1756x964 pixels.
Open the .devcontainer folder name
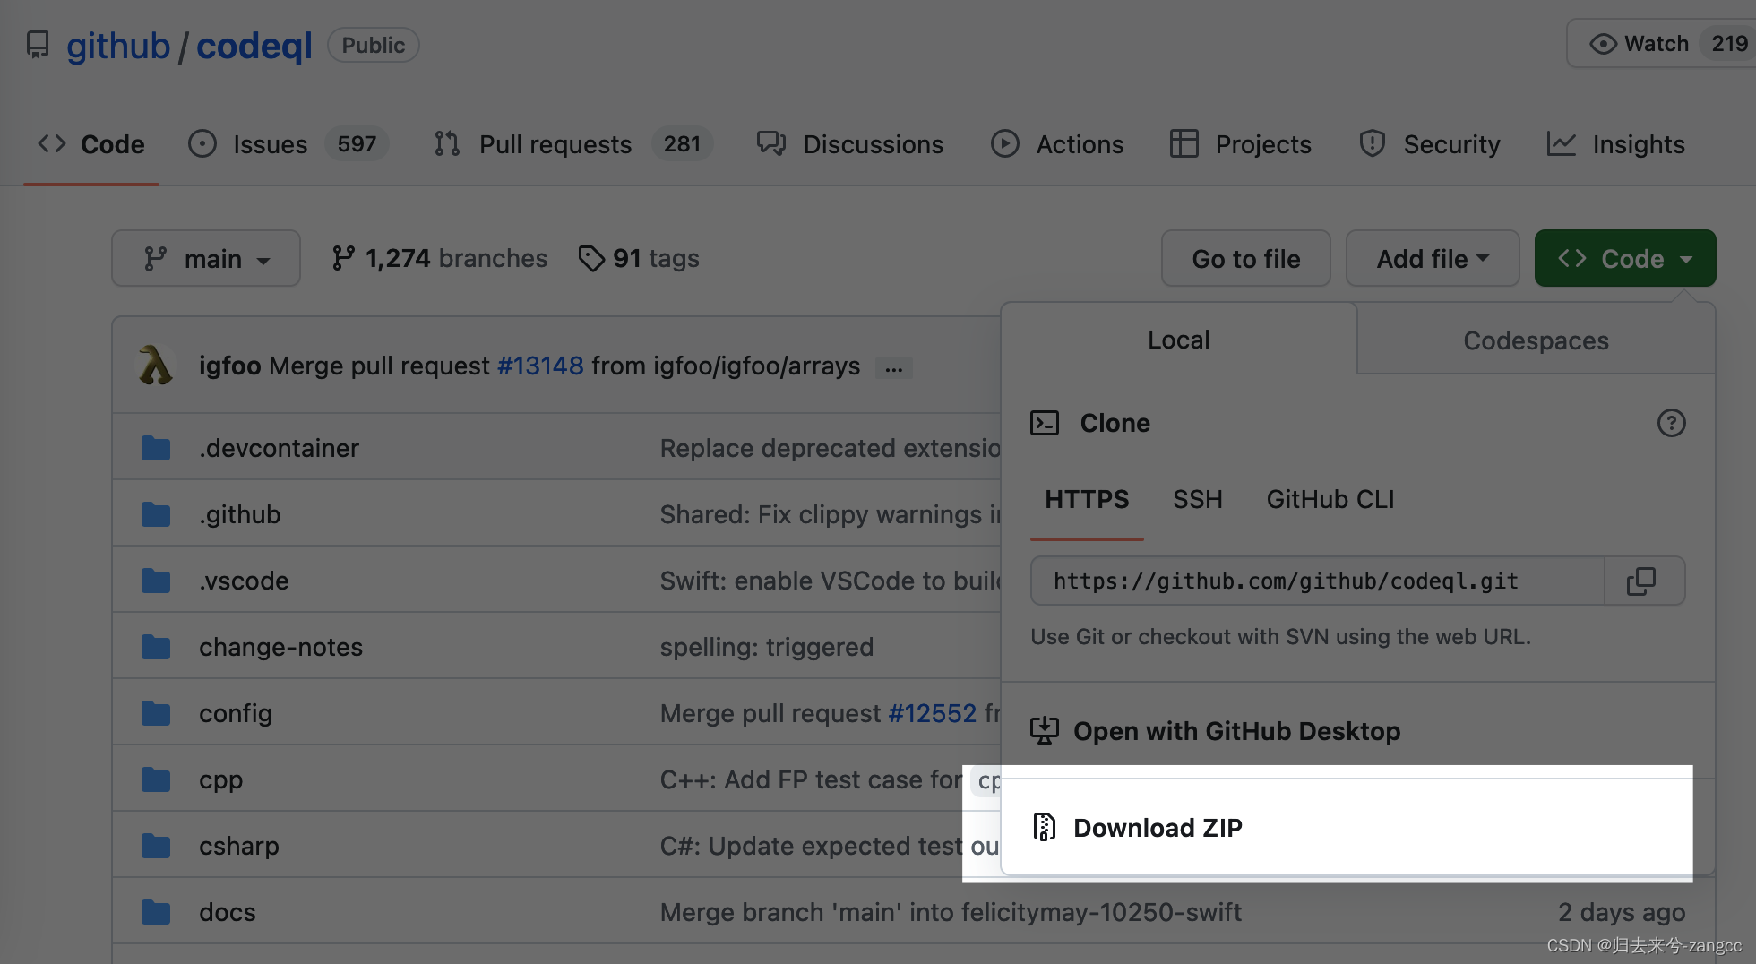click(279, 448)
